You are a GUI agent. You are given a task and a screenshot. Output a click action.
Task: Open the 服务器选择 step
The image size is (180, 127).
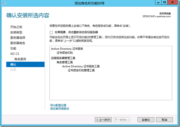pos(18,38)
